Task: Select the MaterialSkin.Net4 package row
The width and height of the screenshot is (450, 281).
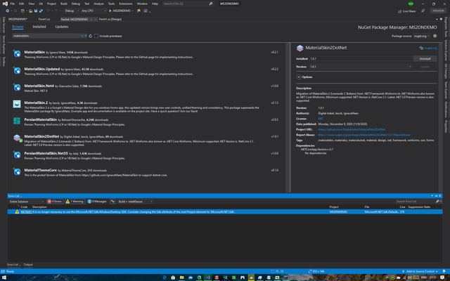Action: [146, 88]
